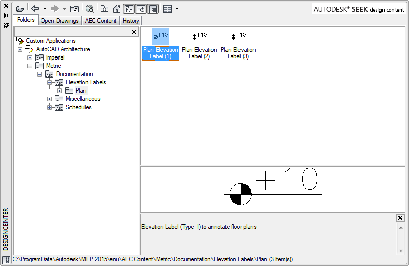Click the description scrollbar down arrow
The width and height of the screenshot is (409, 266).
tap(401, 251)
